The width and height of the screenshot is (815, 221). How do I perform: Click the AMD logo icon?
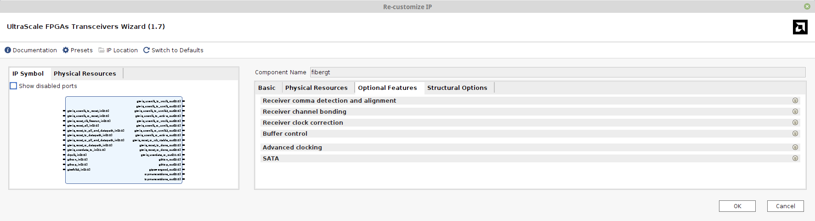(800, 27)
